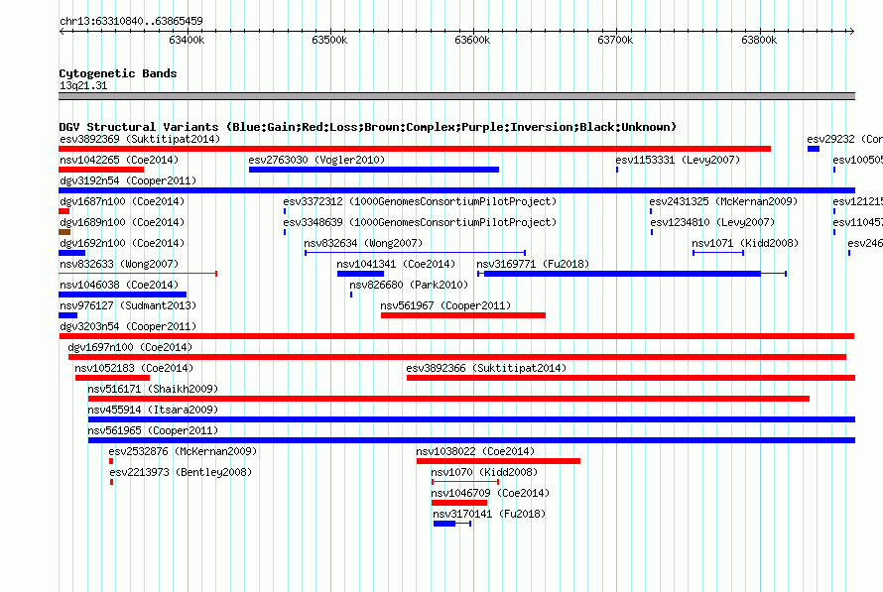Click the DGV Structural Variants track title
The width and height of the screenshot is (883, 592).
tap(368, 127)
